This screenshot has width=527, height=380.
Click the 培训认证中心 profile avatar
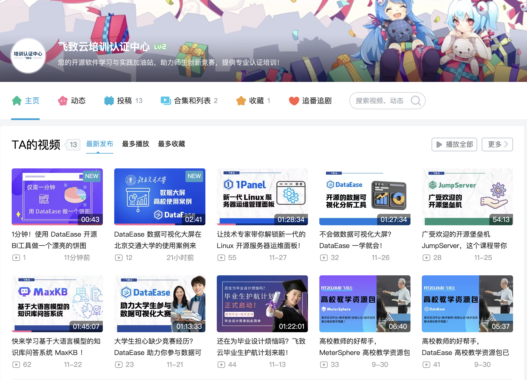coord(28,55)
